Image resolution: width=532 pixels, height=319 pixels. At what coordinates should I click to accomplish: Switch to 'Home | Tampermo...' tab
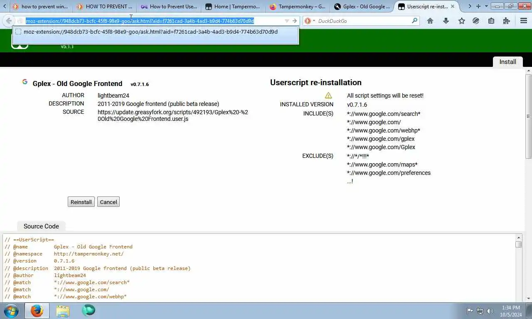pos(233,7)
